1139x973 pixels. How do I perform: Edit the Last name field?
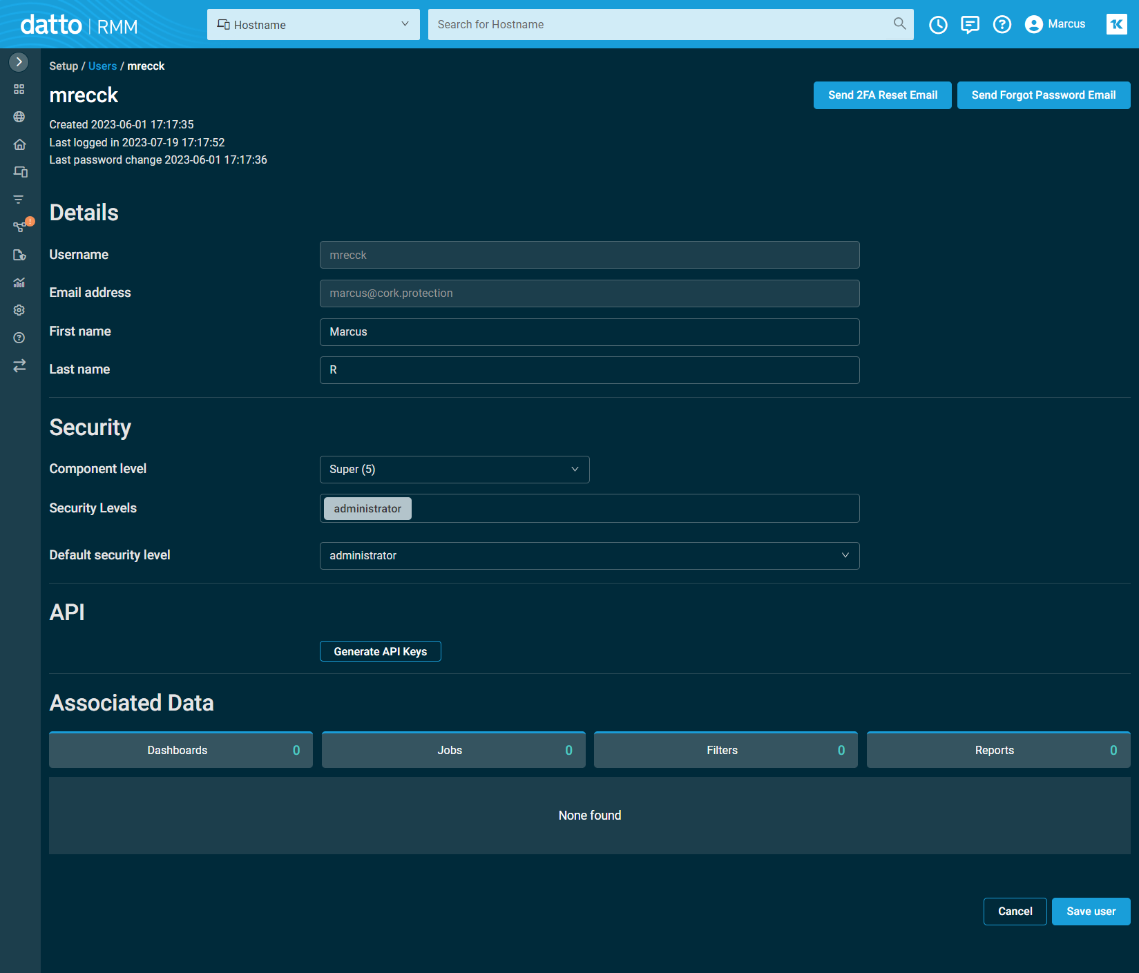click(x=589, y=370)
